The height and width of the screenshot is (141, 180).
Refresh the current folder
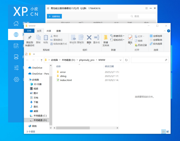coord(126,60)
